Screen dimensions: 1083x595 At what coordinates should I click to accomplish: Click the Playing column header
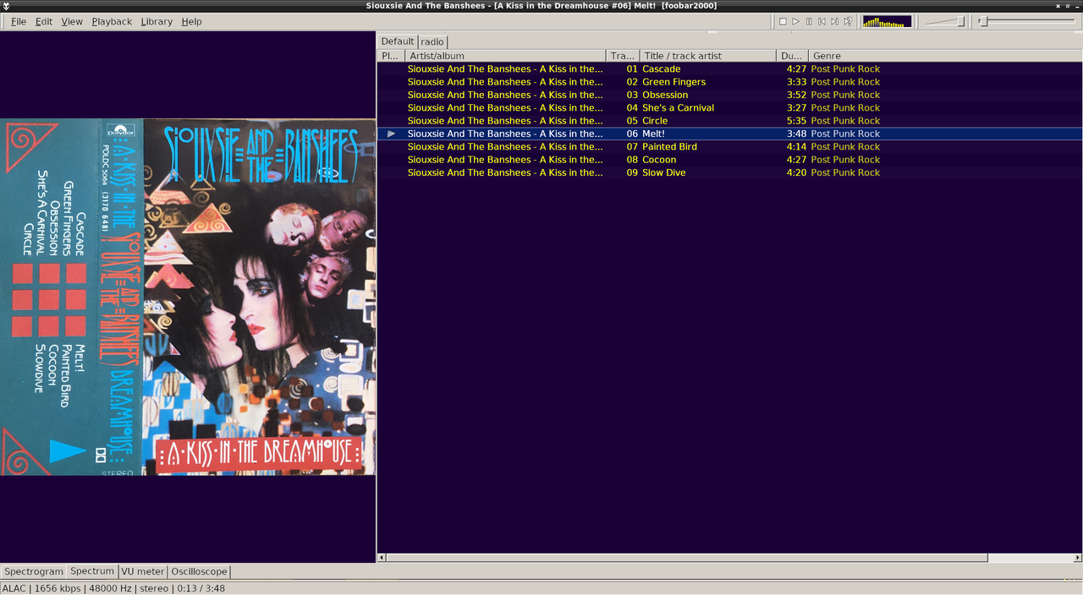(391, 56)
